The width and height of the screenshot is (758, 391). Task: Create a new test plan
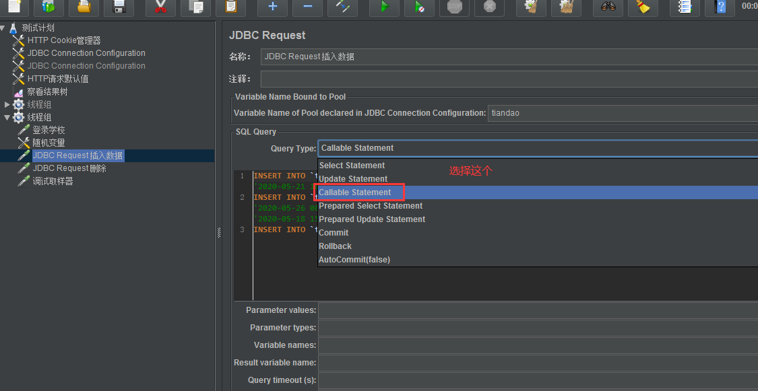(x=13, y=8)
